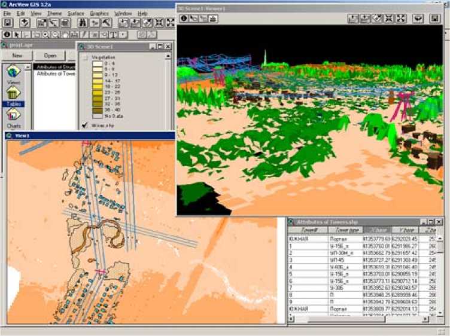450x336 pixels.
Task: Toggle the Vegetation theme checkbox
Action: pyautogui.click(x=85, y=57)
